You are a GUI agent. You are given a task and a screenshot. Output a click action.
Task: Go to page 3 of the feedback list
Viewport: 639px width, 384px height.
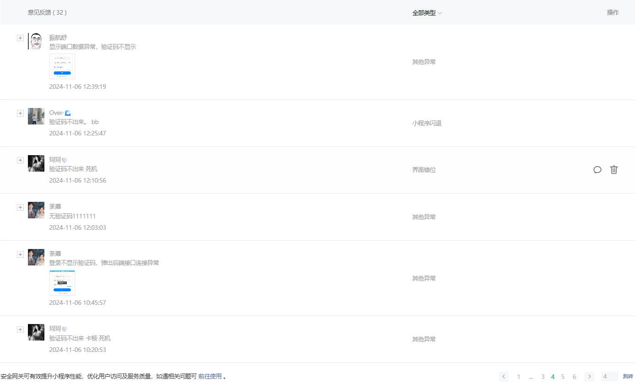[543, 377]
